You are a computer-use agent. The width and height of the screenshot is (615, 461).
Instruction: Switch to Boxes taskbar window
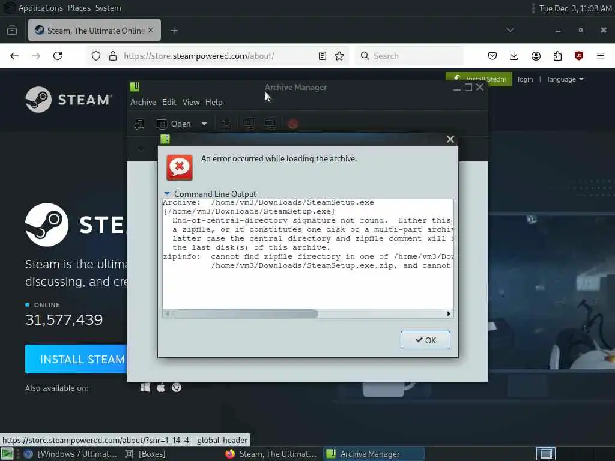(x=145, y=454)
